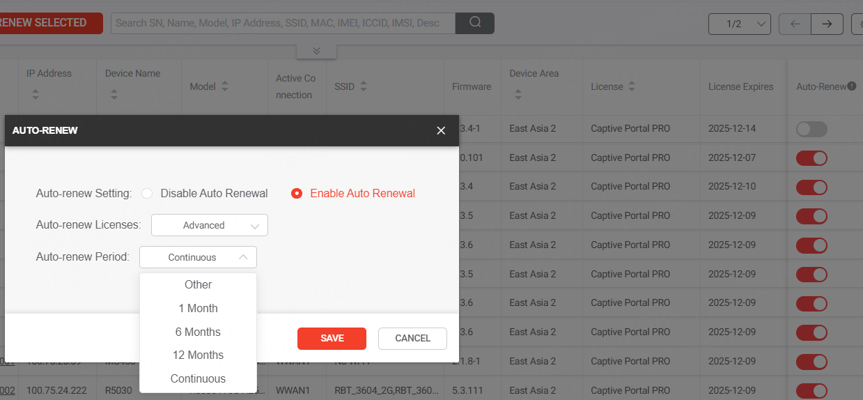Viewport: 863px width, 400px height.
Task: Click the License Expires column header
Action: pos(740,86)
